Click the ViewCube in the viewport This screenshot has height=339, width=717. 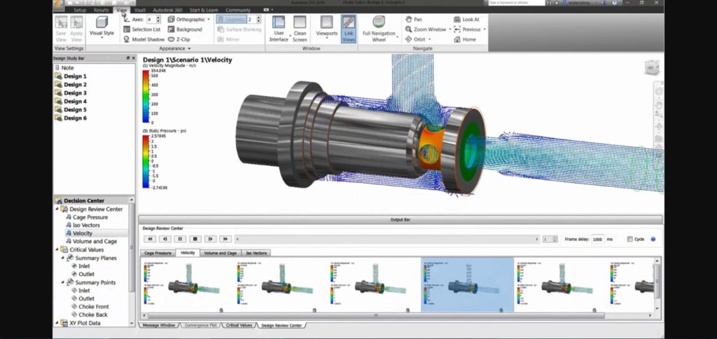(x=652, y=68)
